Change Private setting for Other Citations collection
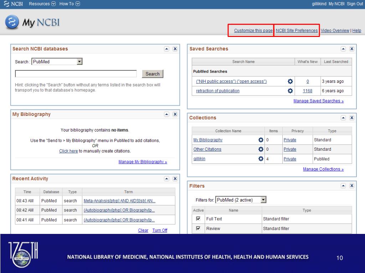 coord(290,149)
